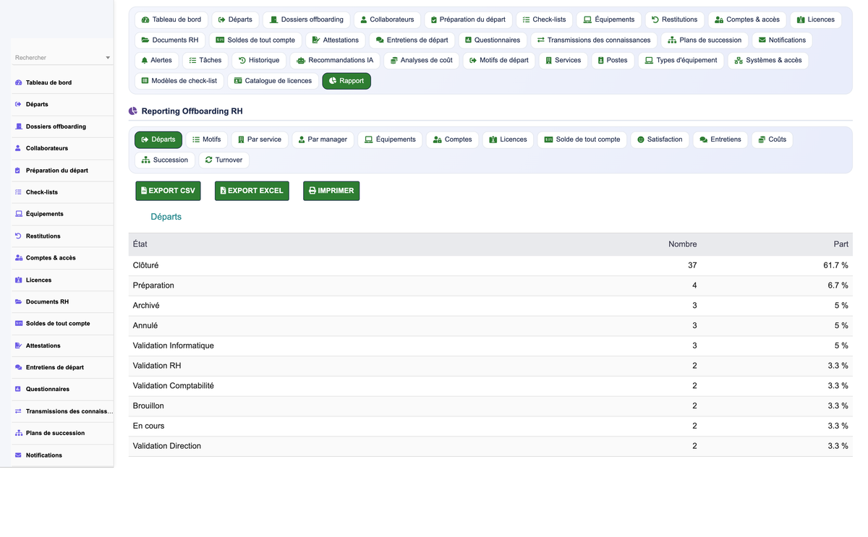Viewport: 868px width, 537px height.
Task: Show the Par manager report
Action: click(323, 139)
